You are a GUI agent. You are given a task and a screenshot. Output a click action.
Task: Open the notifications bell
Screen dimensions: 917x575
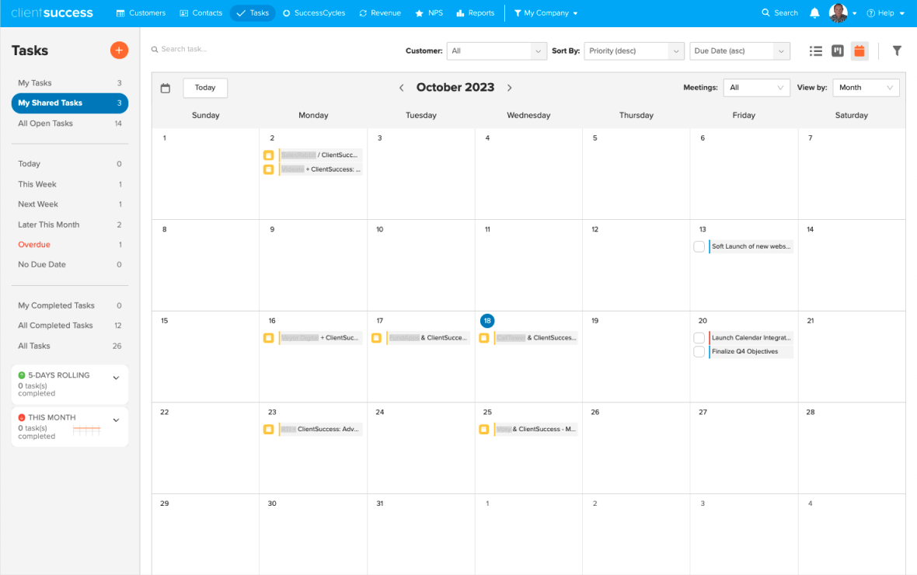[x=814, y=13]
